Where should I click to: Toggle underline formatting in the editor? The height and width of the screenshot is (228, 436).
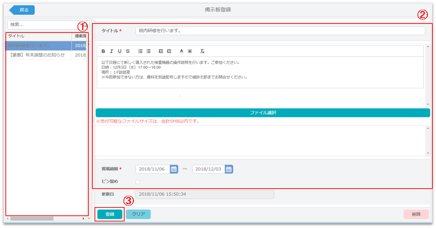click(x=120, y=51)
